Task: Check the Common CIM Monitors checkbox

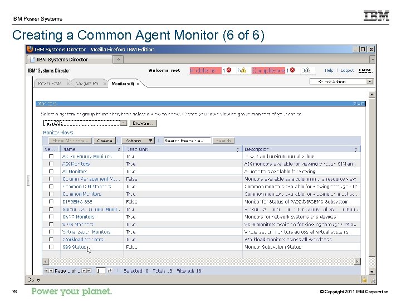Action: pos(51,186)
